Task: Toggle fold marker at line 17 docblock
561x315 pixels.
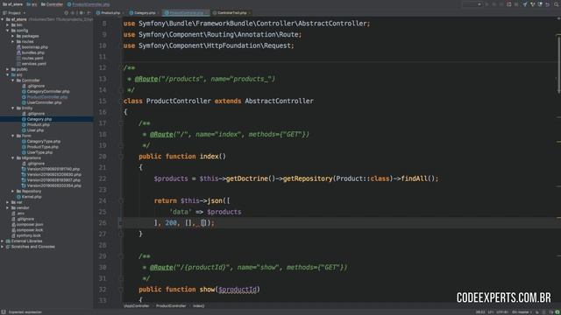Action: 121,123
